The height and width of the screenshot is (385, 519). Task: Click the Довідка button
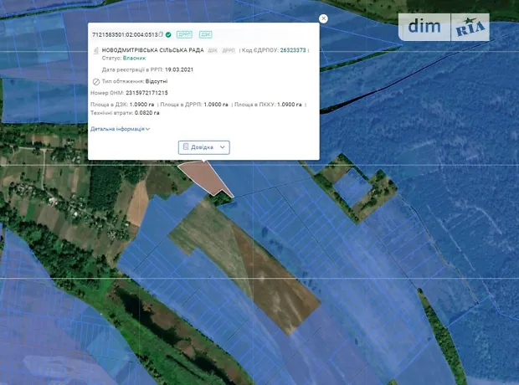pos(198,146)
